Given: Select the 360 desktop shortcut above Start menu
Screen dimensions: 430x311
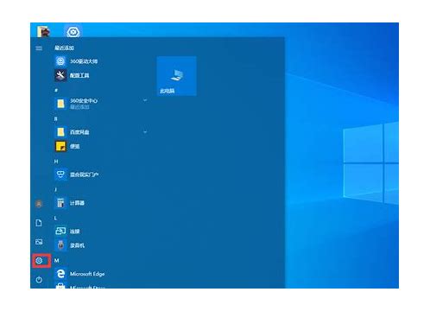Looking at the screenshot, I should (73, 32).
